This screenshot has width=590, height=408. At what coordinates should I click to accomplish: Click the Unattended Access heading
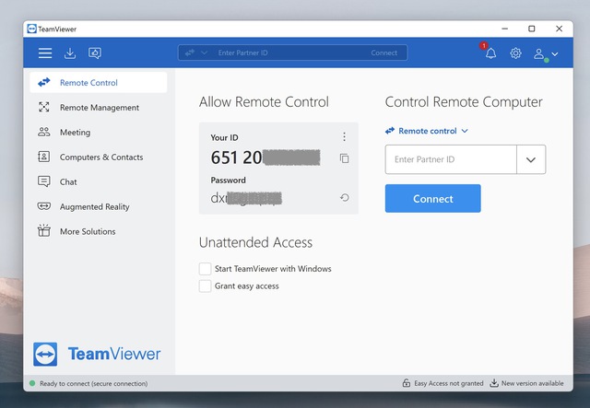[255, 242]
